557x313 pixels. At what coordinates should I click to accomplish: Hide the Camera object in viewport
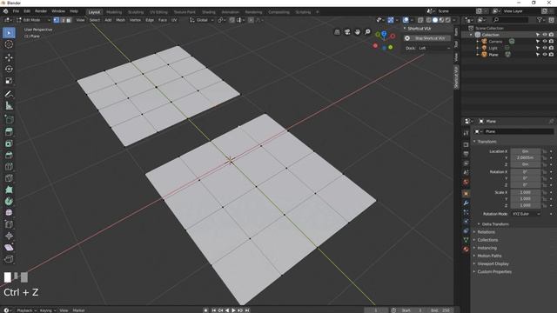(x=545, y=41)
